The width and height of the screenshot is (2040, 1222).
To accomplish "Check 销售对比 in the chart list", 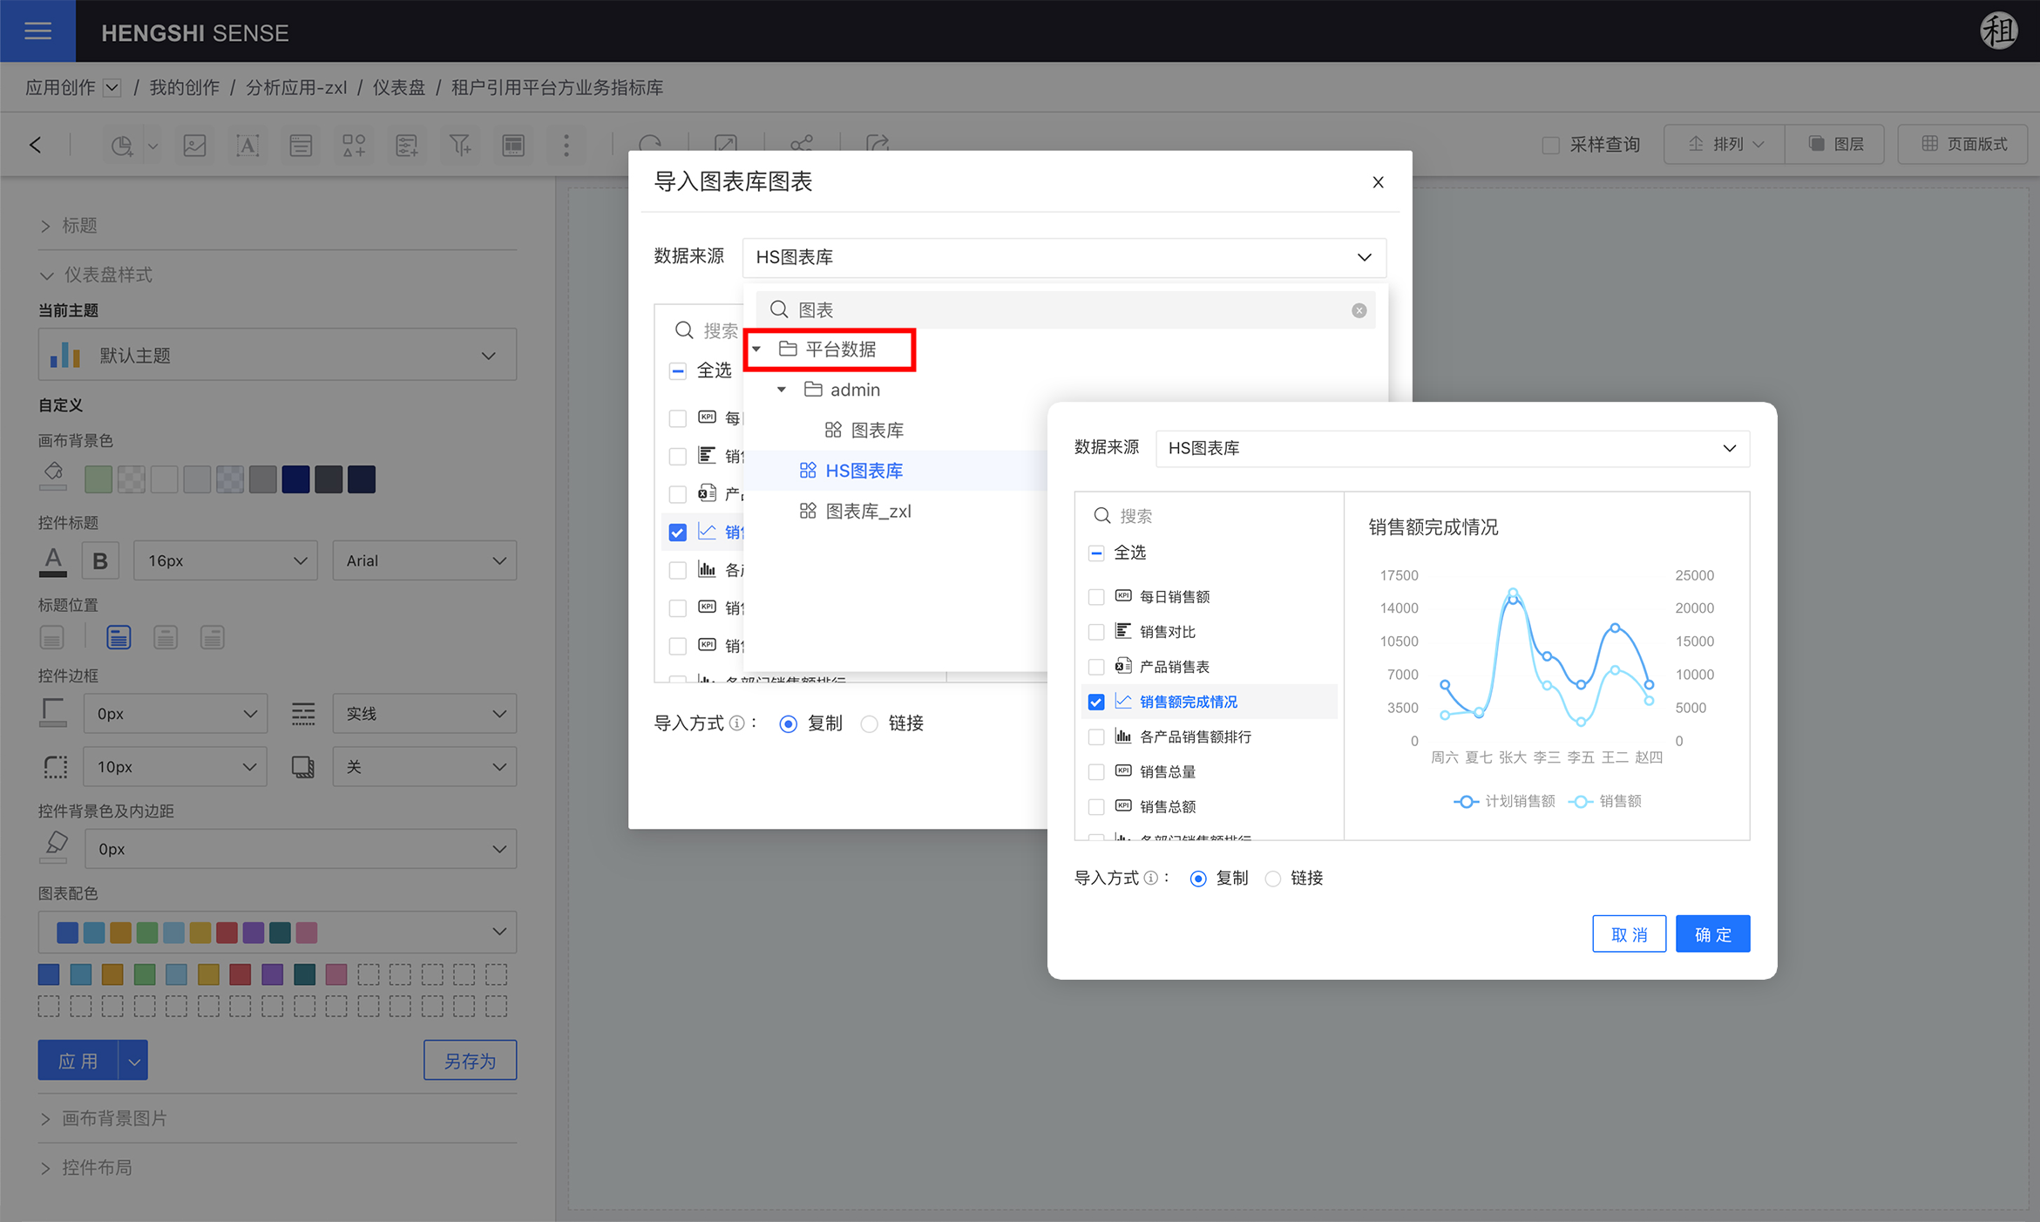I will pos(1096,632).
